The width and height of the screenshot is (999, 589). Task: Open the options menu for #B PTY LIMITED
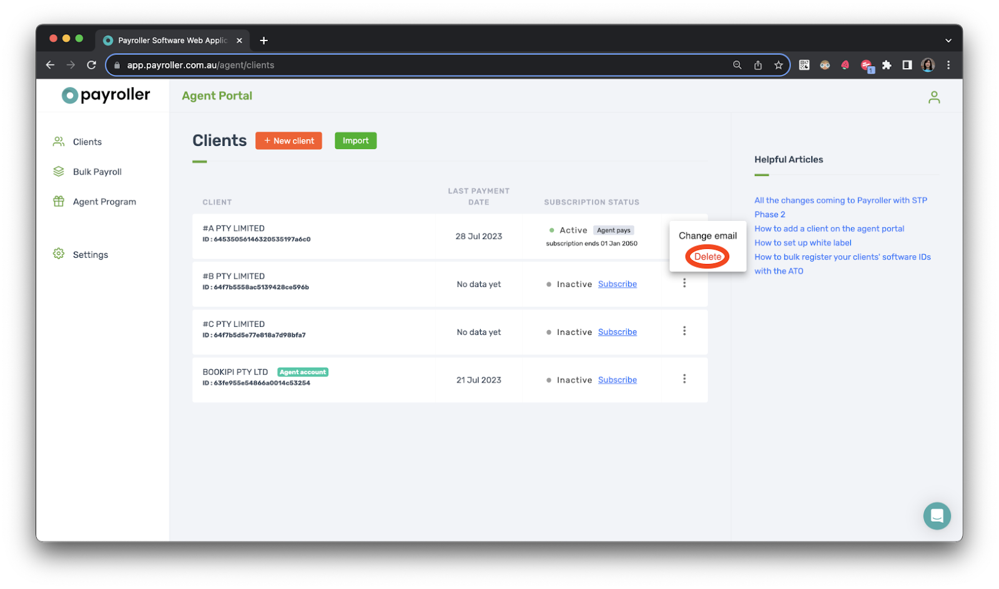[684, 283]
